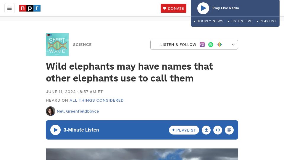Image resolution: width=284 pixels, height=160 pixels.
Task: Expand the Listen & Follow dropdown chevron
Action: click(233, 45)
